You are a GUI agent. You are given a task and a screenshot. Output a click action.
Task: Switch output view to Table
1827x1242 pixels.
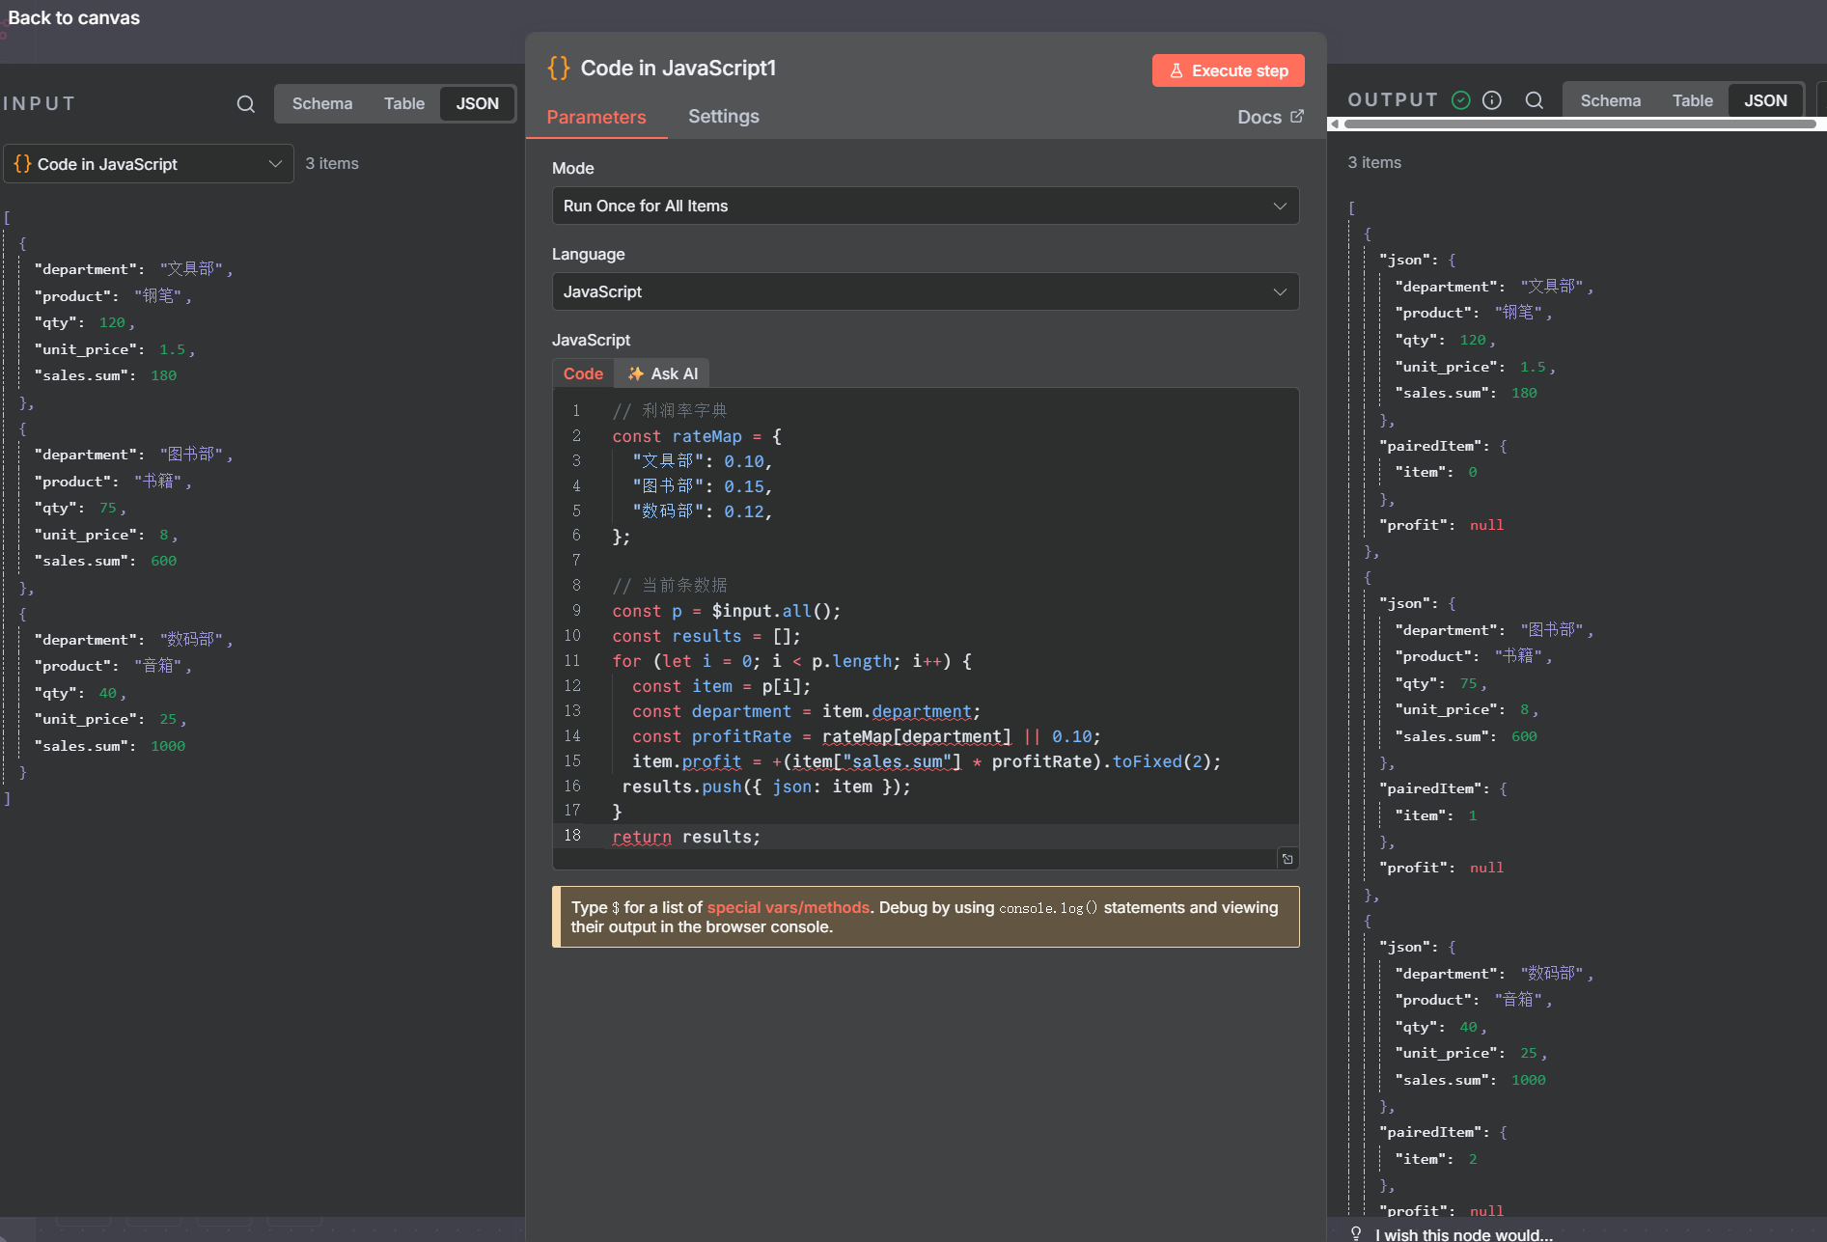pos(1692,100)
